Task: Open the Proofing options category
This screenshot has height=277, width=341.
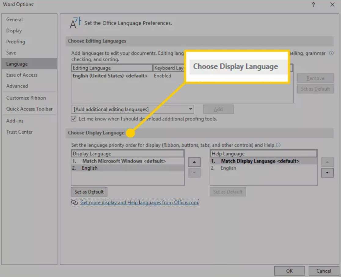Action: click(16, 42)
